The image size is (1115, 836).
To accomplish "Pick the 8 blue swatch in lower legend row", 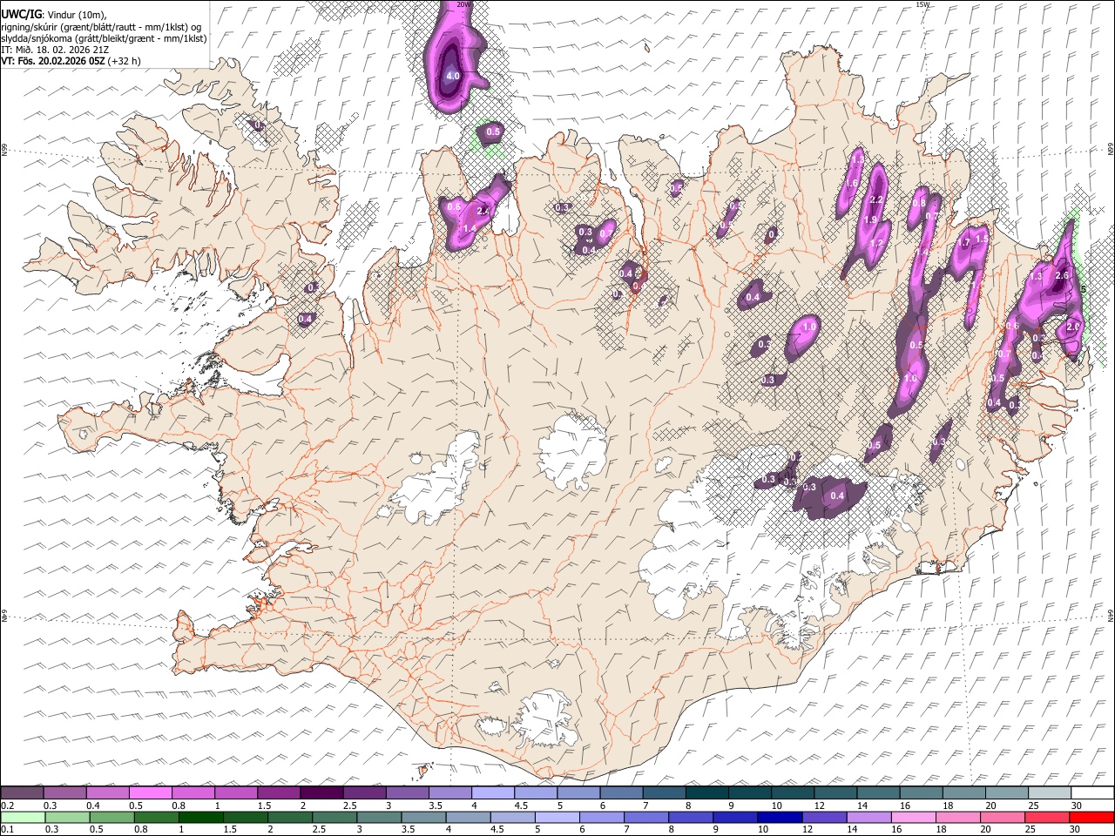I will pos(691,818).
